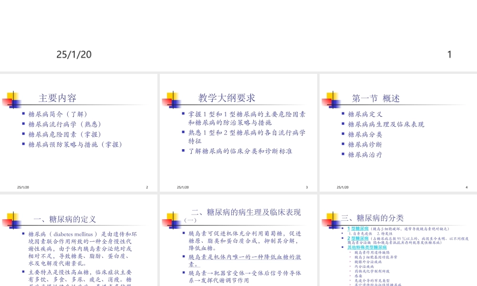
Task: Click the red gradient square in a slide logo
Action: tap(6, 102)
